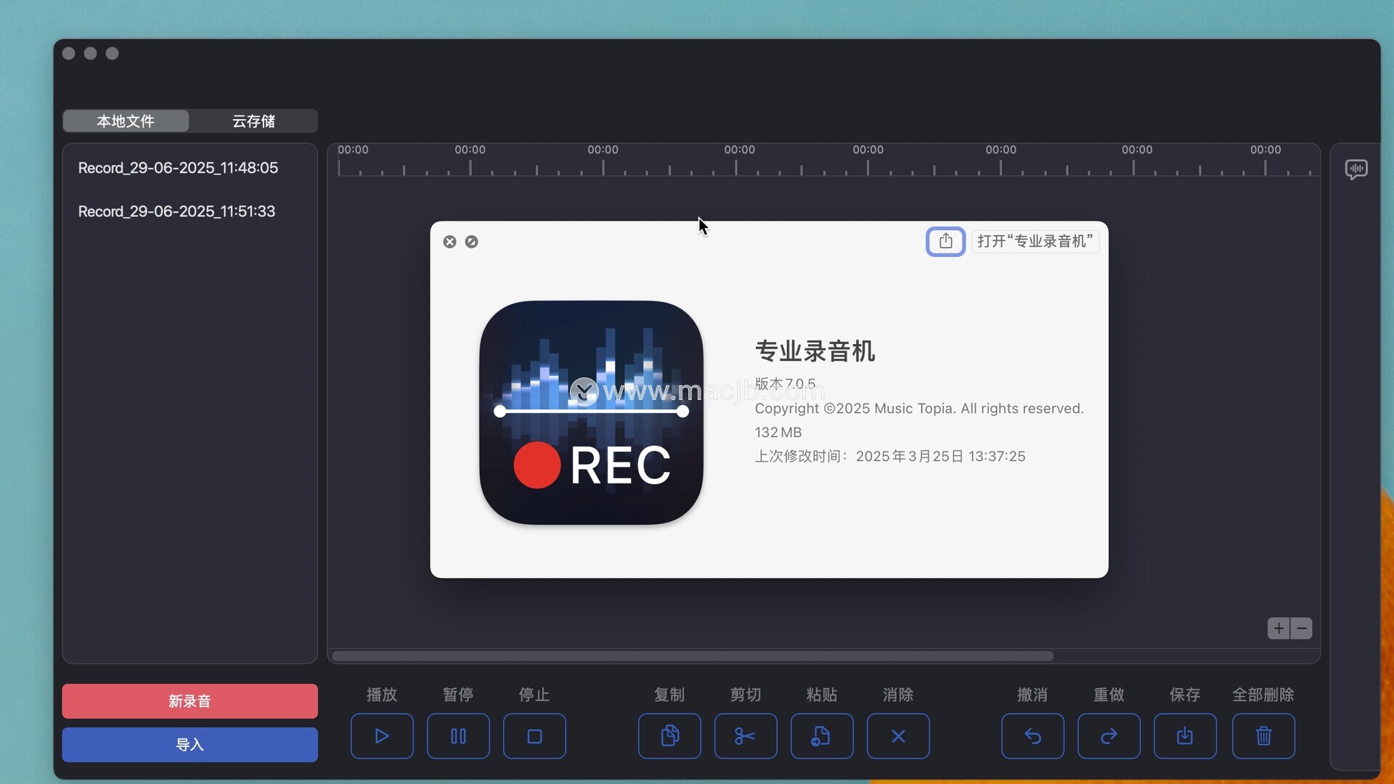Image resolution: width=1394 pixels, height=784 pixels.
Task: Click the 播放 label text
Action: click(x=382, y=695)
